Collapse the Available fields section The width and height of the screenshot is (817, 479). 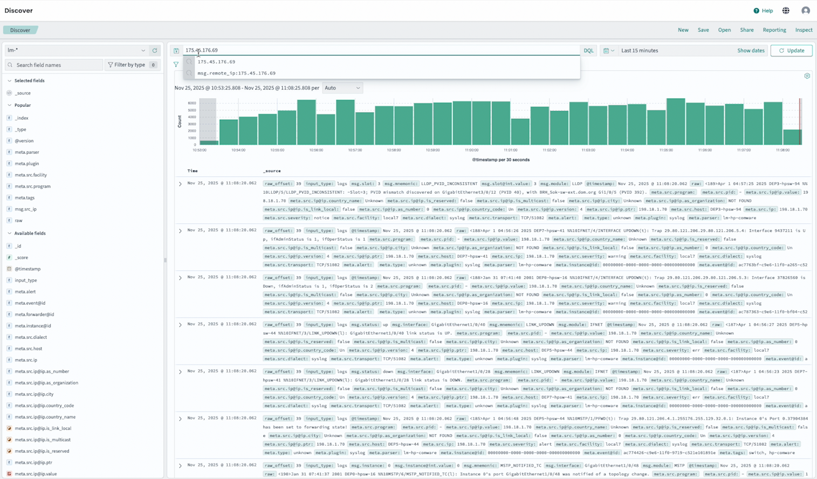click(x=9, y=234)
